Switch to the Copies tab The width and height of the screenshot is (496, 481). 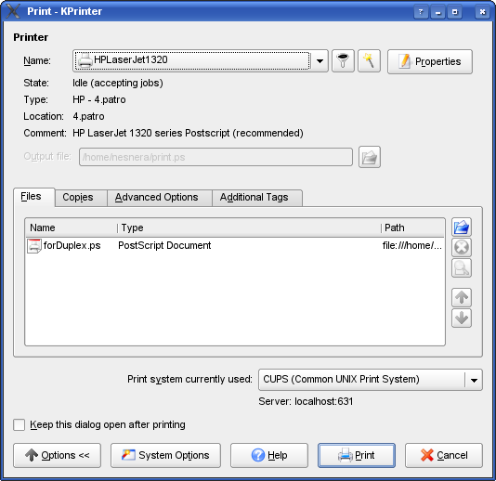pyautogui.click(x=78, y=198)
